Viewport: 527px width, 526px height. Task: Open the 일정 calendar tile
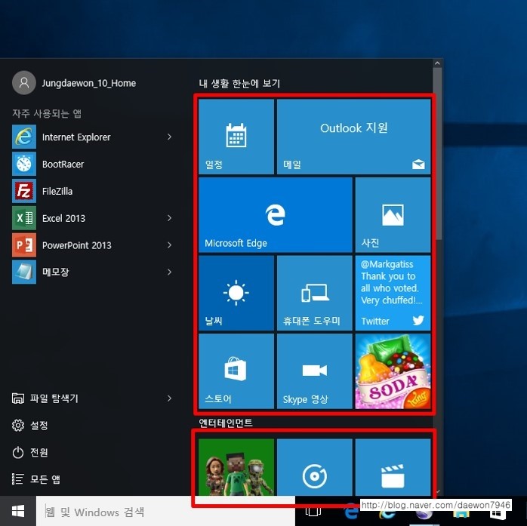[236, 137]
